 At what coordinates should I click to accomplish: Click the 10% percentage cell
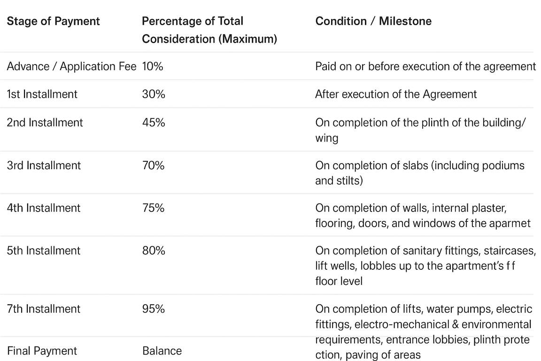[x=153, y=66]
